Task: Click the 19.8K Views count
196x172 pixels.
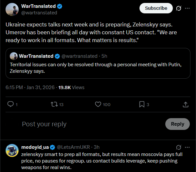Action: (71, 87)
